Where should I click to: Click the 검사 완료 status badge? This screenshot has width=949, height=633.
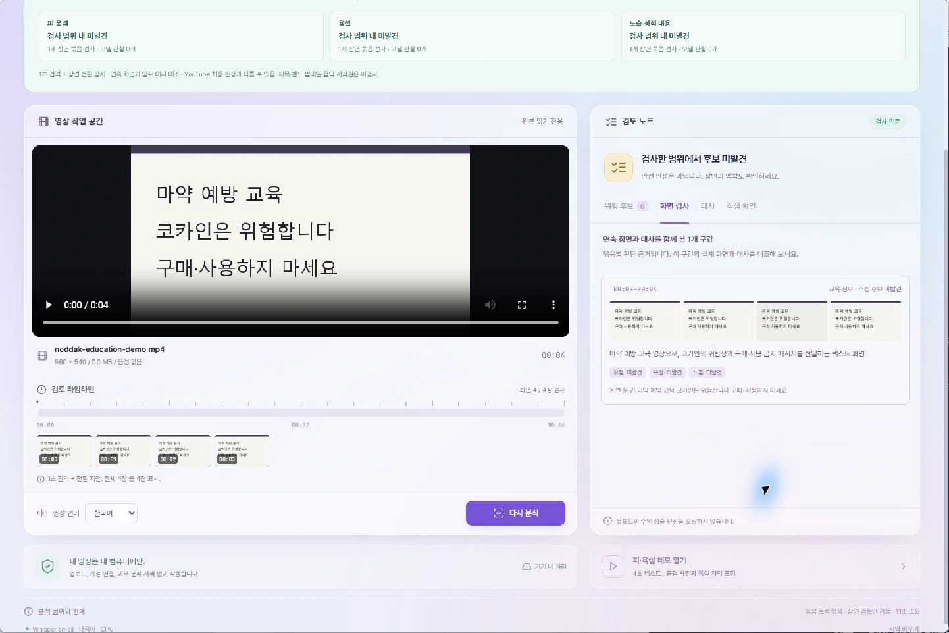coord(887,122)
